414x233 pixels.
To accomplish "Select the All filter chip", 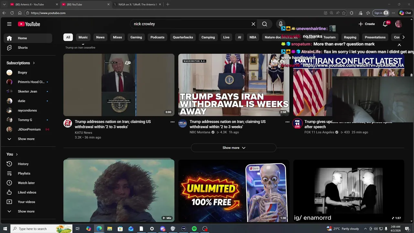I will (x=68, y=37).
